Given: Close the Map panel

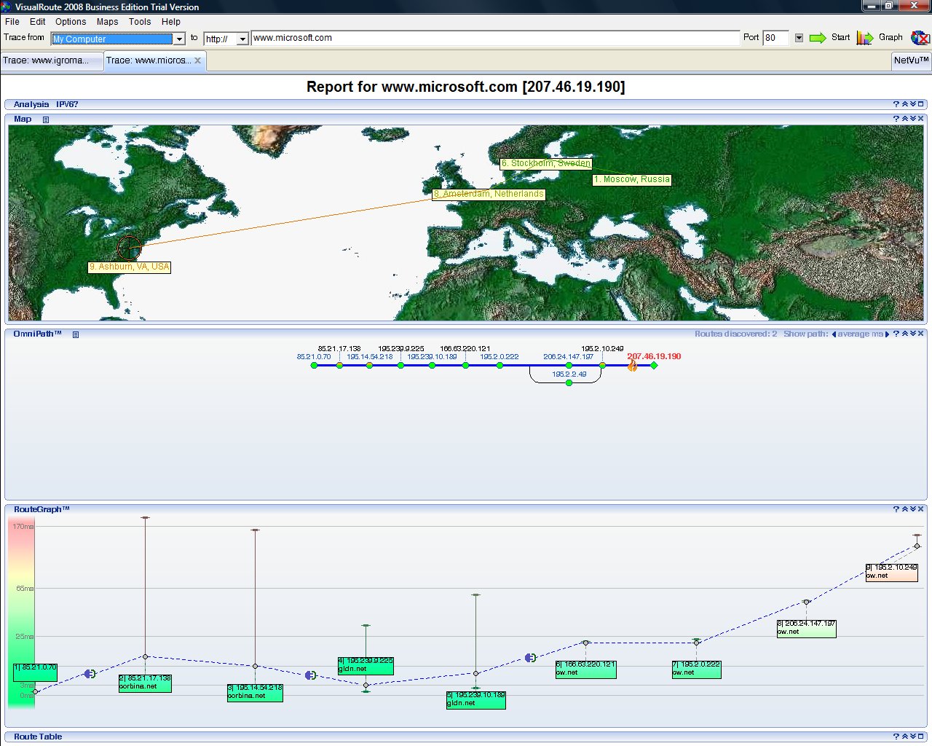Looking at the screenshot, I should pyautogui.click(x=920, y=119).
